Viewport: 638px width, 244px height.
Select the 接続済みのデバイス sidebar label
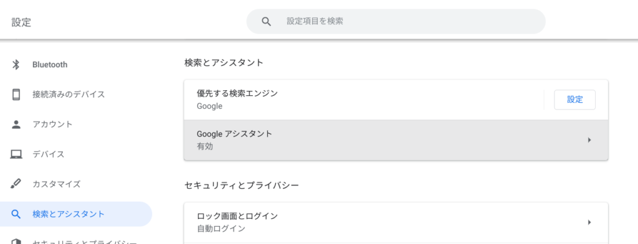click(69, 95)
